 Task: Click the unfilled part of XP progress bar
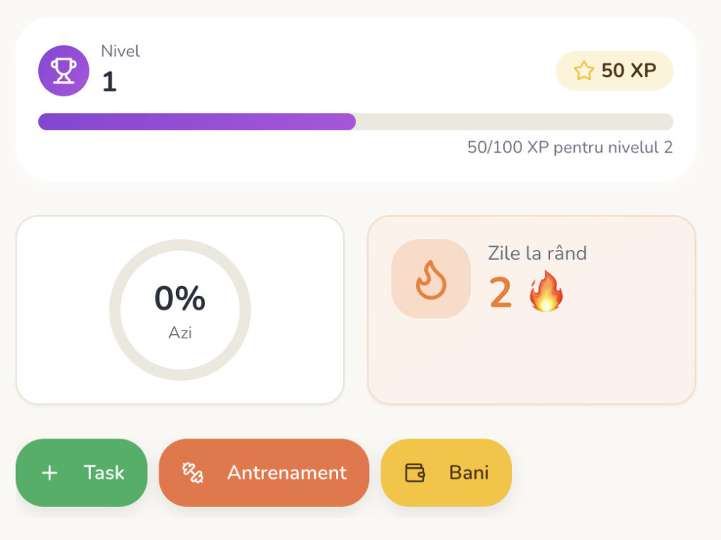[x=515, y=122]
